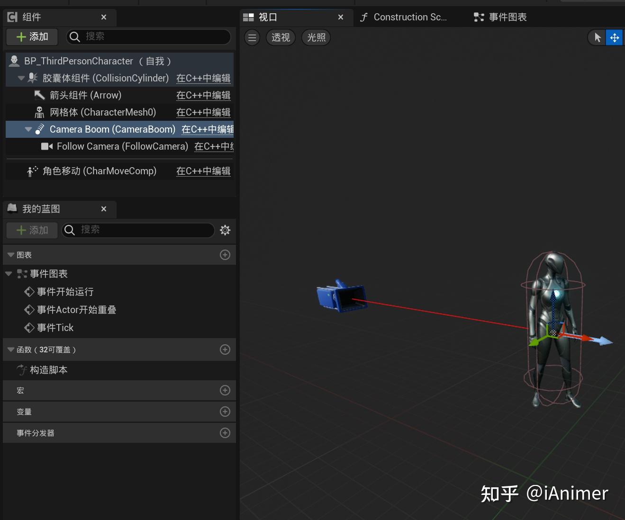The height and width of the screenshot is (520, 625).
Task: Close the 组件 panel tab
Action: (x=104, y=17)
